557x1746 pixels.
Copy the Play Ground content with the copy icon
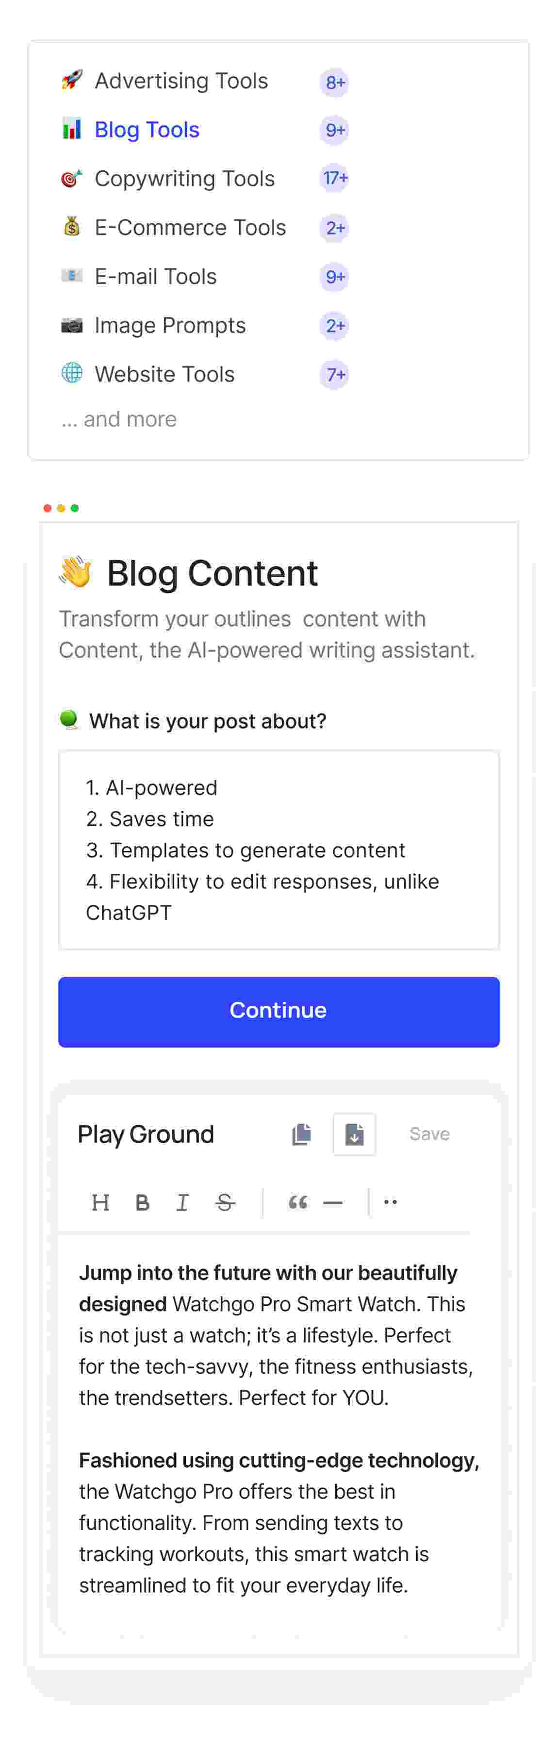point(301,1133)
